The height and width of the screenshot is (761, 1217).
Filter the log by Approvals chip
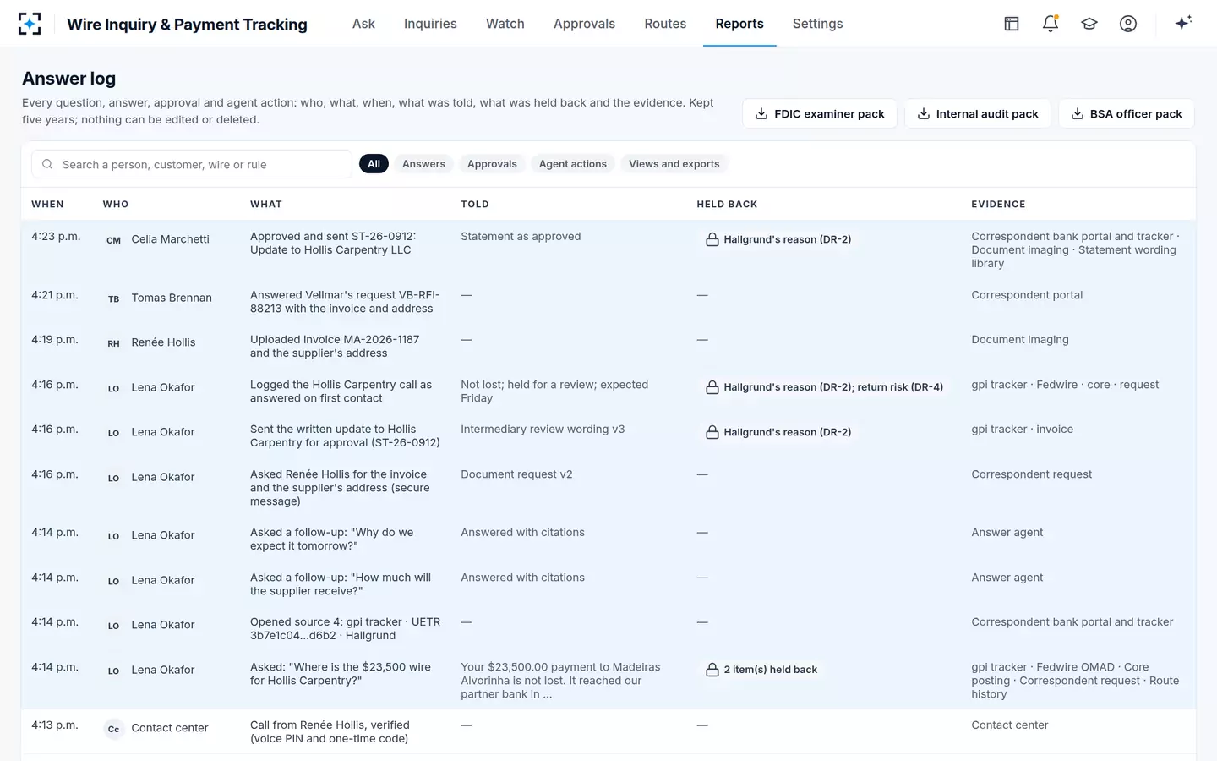pos(492,164)
